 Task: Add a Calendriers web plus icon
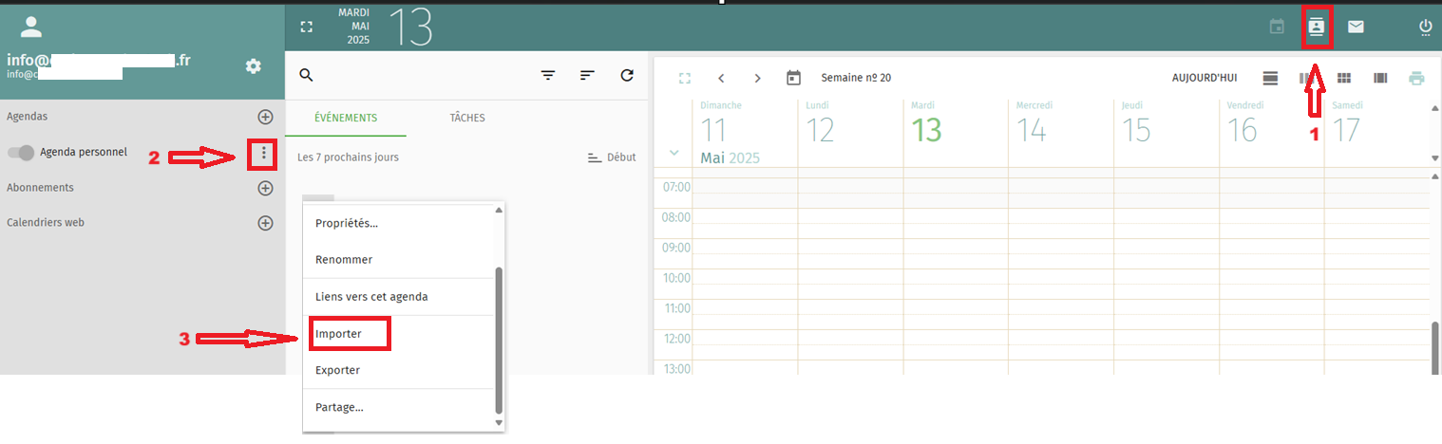pyautogui.click(x=266, y=223)
